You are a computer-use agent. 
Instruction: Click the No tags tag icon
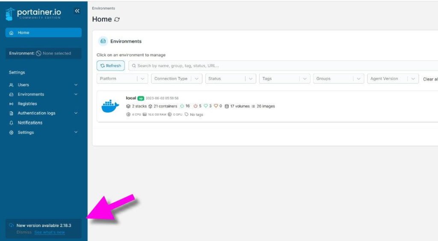(x=186, y=114)
